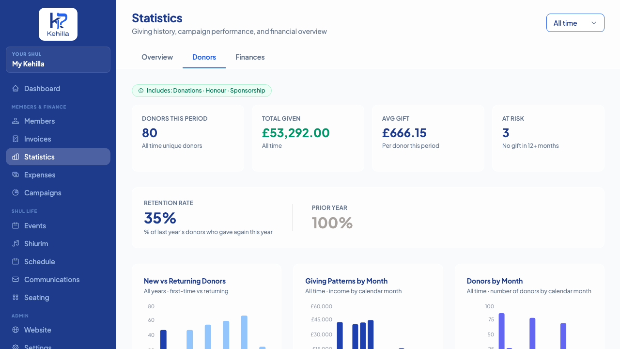The width and height of the screenshot is (620, 349).
Task: Navigate to Communications
Action: 58,280
